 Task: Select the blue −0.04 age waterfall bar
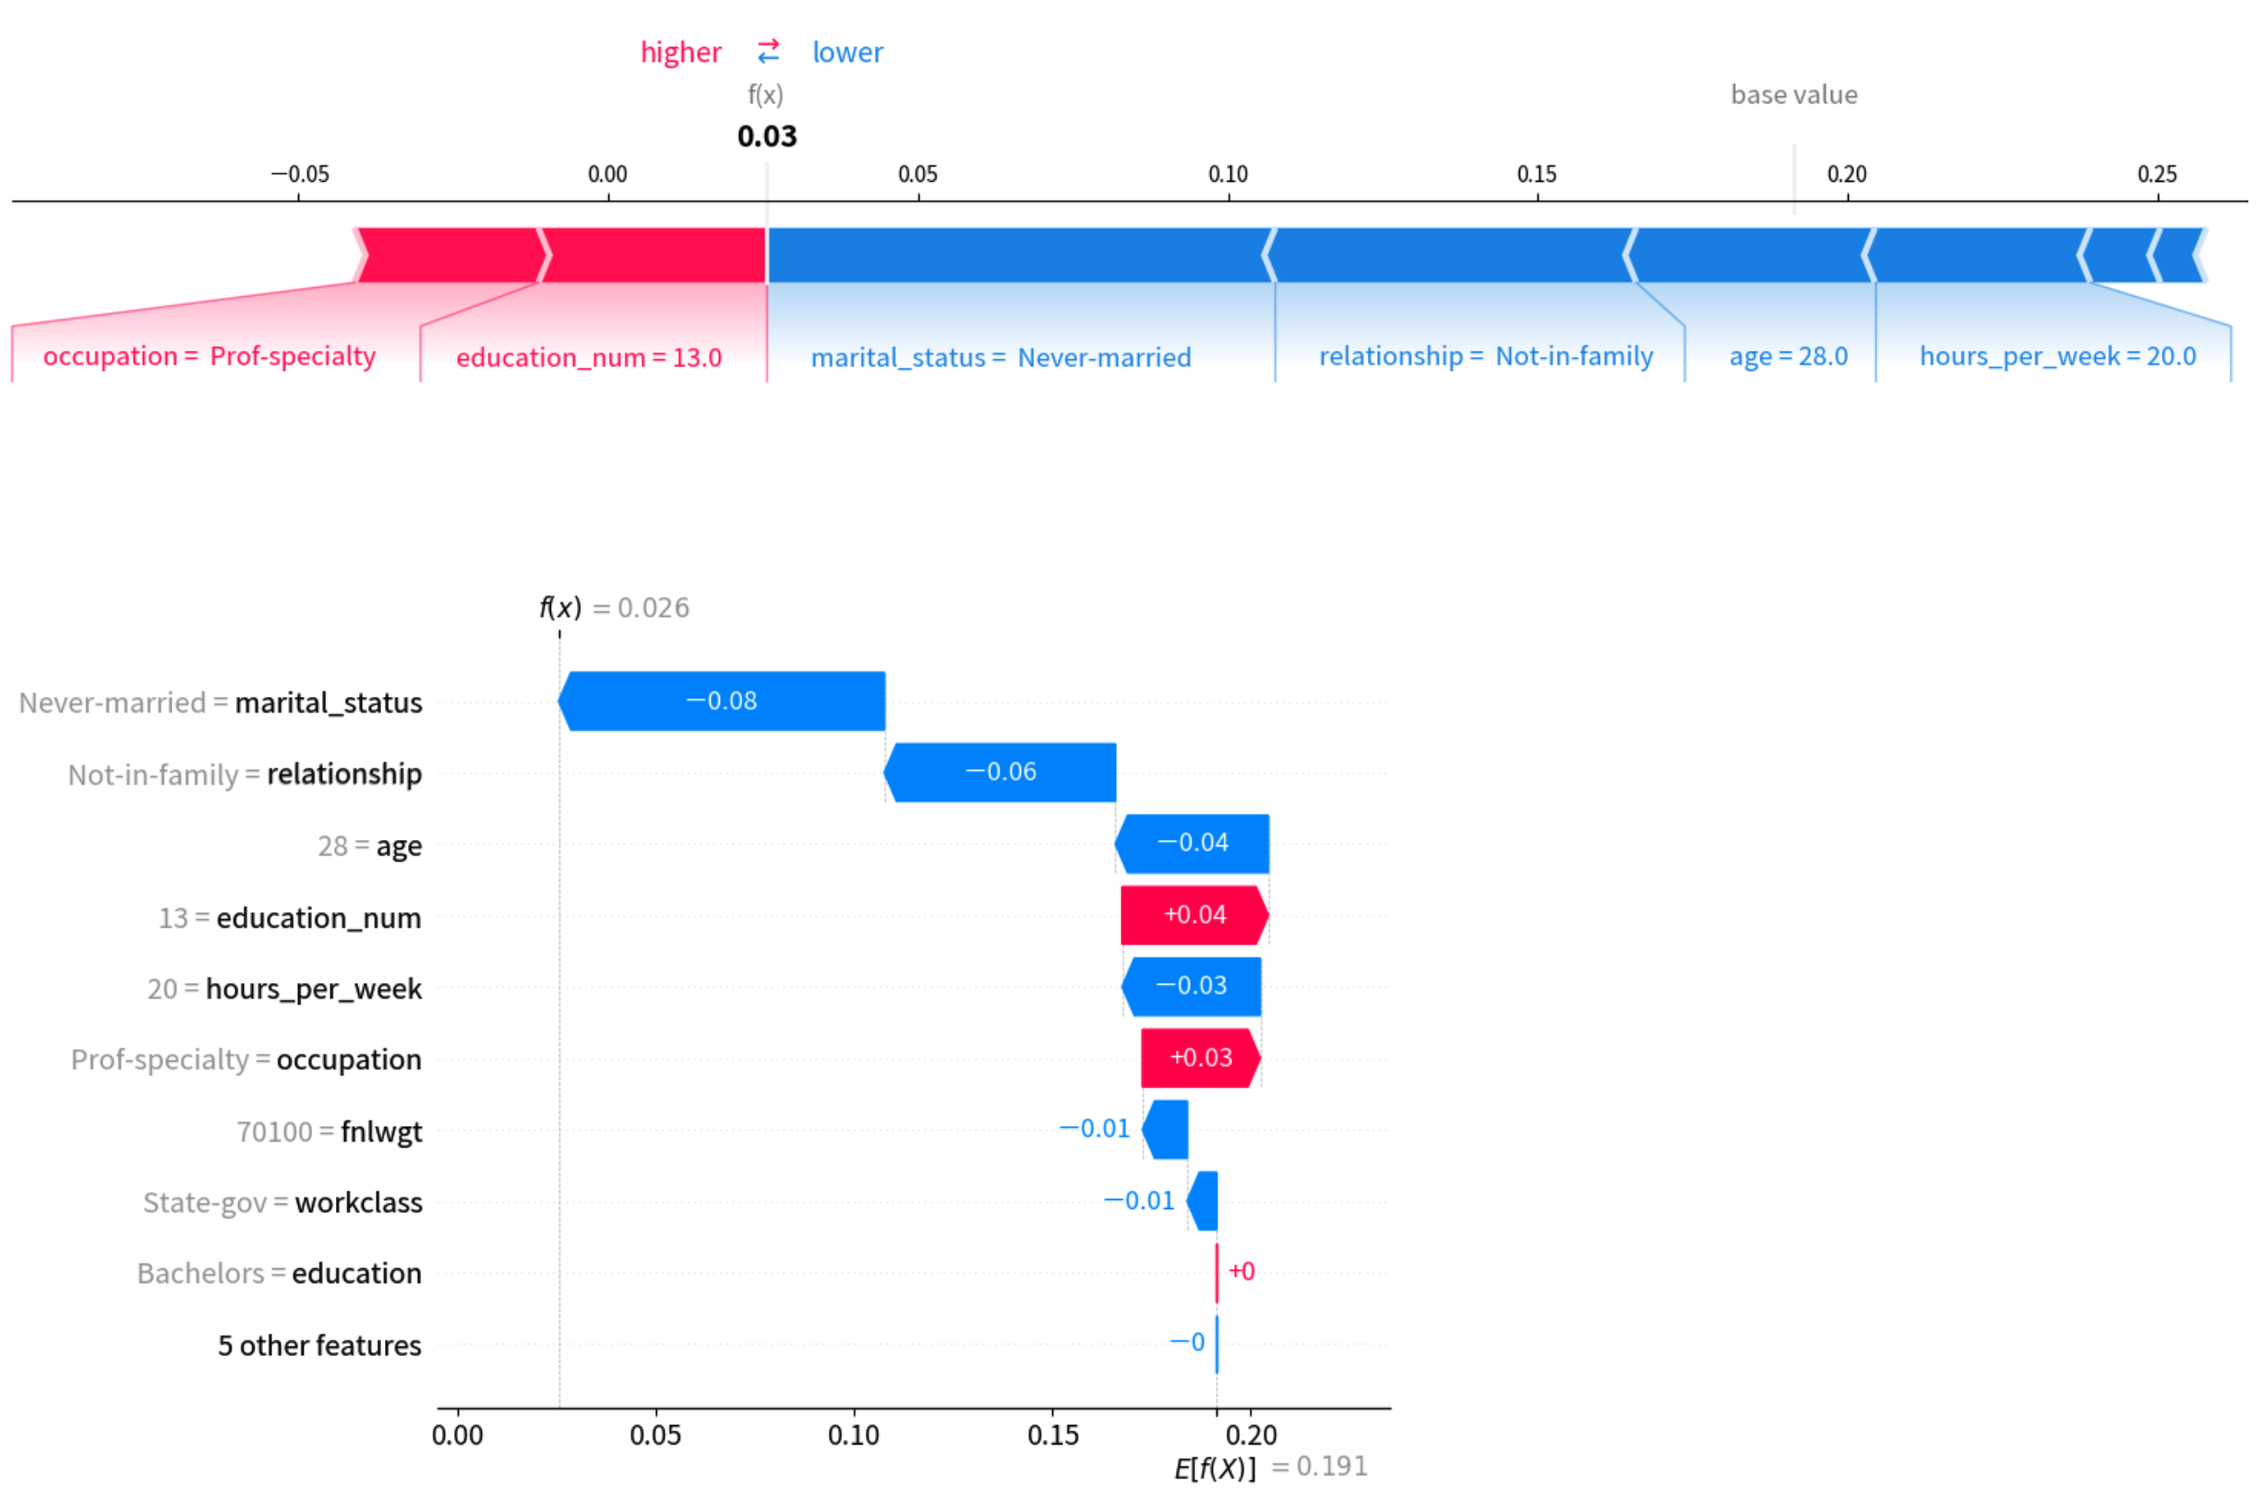click(x=1192, y=844)
